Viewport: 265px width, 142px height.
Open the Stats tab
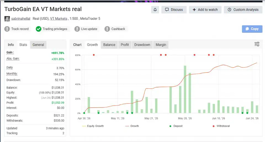[23, 45]
